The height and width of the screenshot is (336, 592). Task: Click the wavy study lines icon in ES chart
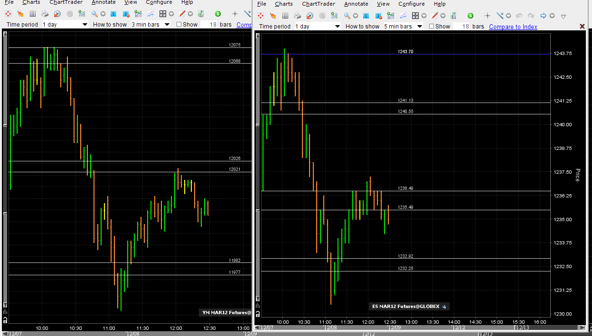tap(403, 16)
